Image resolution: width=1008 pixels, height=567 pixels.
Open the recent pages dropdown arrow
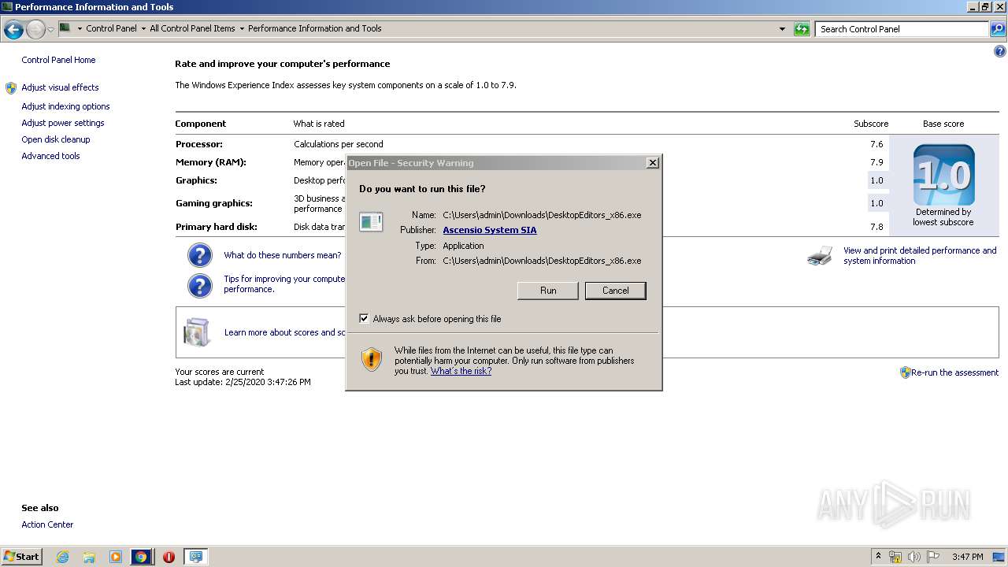(x=50, y=30)
